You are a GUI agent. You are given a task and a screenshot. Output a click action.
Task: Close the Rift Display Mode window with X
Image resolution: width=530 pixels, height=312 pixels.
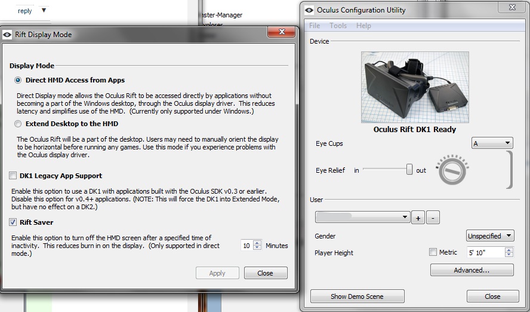pos(280,33)
